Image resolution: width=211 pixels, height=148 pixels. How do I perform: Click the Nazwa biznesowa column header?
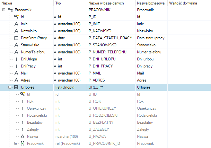point(151,3)
